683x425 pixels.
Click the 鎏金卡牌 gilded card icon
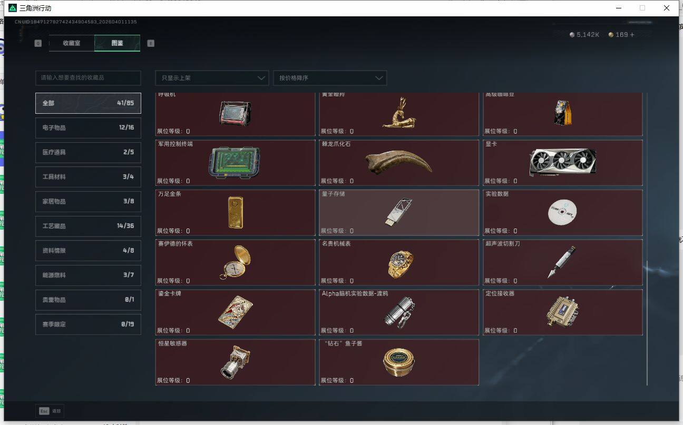click(236, 312)
